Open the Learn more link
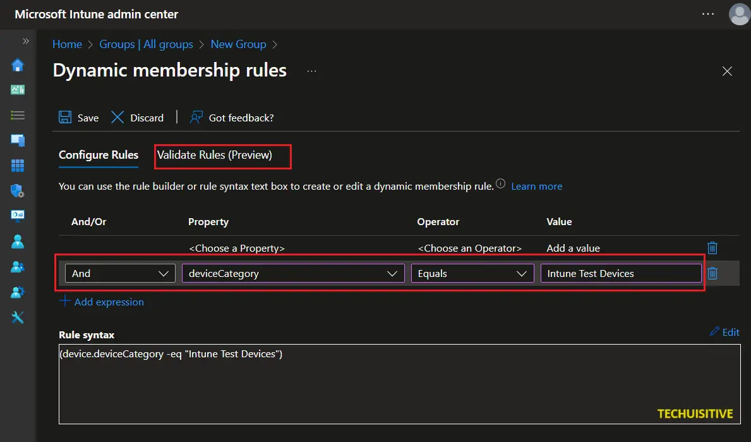751x442 pixels. (x=536, y=186)
